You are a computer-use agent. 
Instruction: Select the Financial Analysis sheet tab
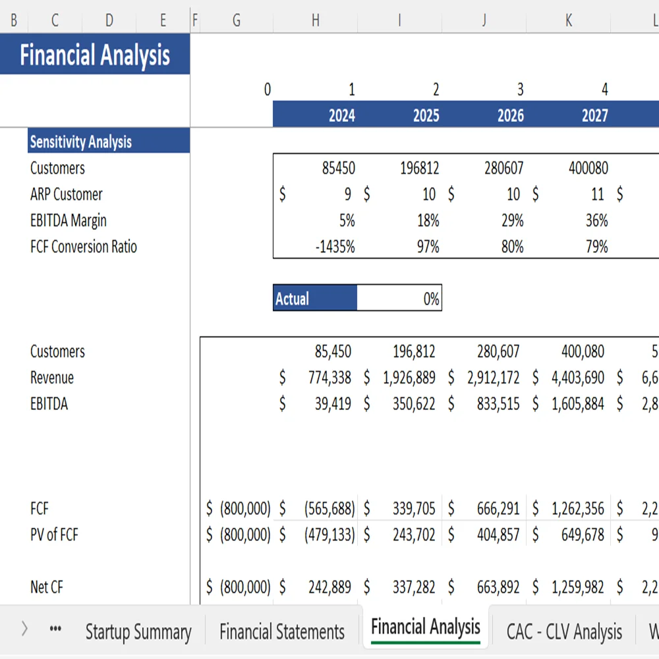[x=425, y=626]
